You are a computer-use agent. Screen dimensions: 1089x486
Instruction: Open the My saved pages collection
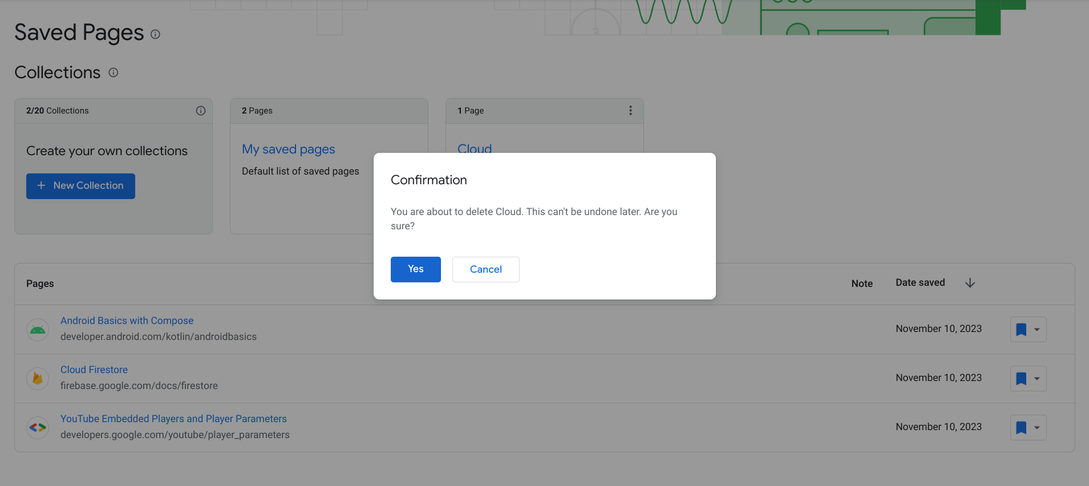pos(288,149)
